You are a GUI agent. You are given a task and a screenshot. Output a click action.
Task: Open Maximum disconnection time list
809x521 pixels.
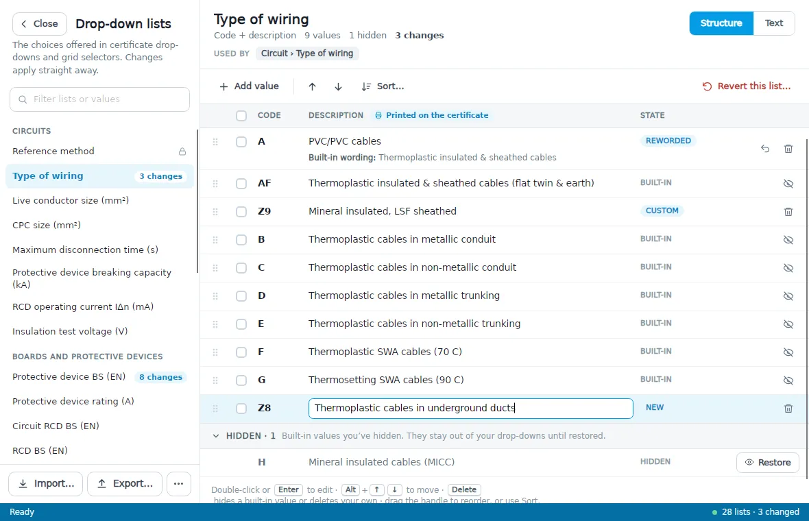[99, 250]
